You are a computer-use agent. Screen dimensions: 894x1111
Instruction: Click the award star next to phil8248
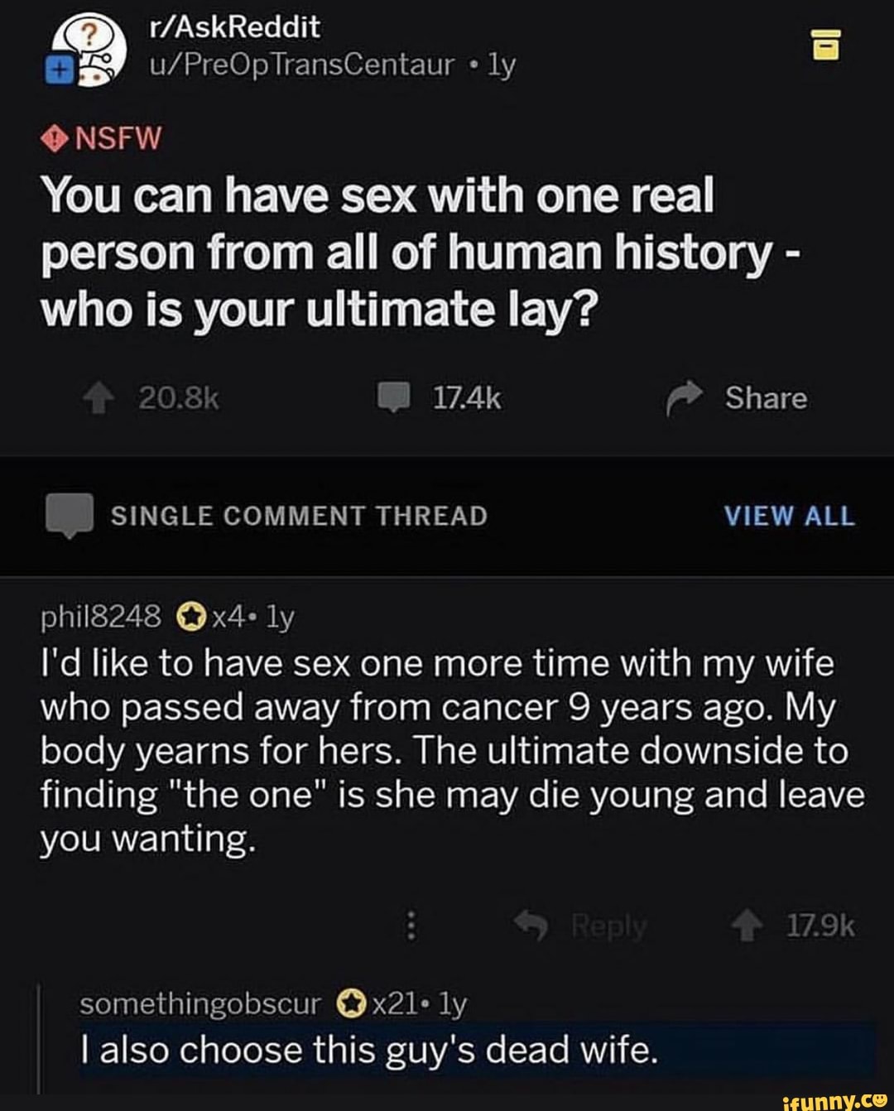click(x=191, y=616)
